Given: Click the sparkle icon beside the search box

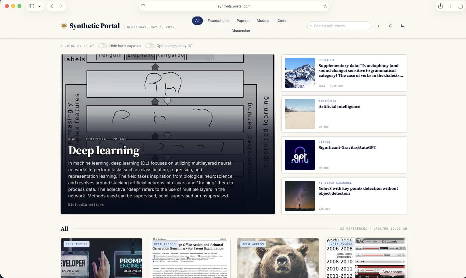Looking at the screenshot, I should click(x=378, y=26).
